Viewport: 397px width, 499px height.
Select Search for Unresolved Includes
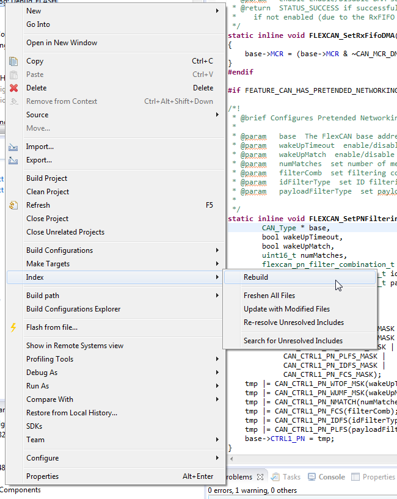point(300,341)
